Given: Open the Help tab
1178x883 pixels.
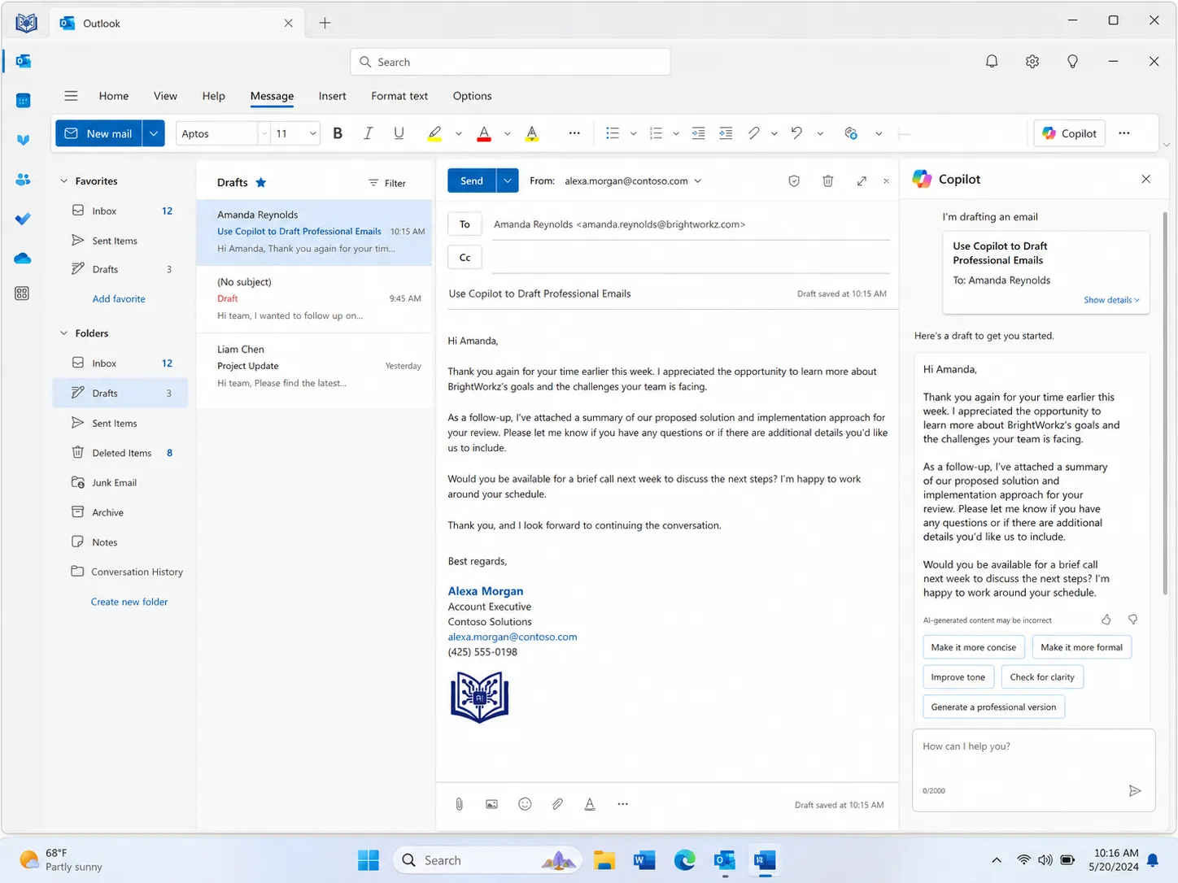Looking at the screenshot, I should (213, 96).
